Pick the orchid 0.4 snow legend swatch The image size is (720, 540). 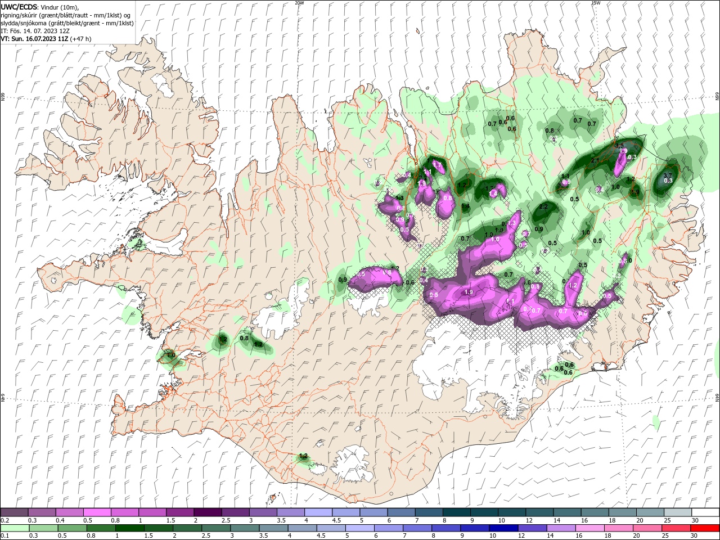point(69,512)
